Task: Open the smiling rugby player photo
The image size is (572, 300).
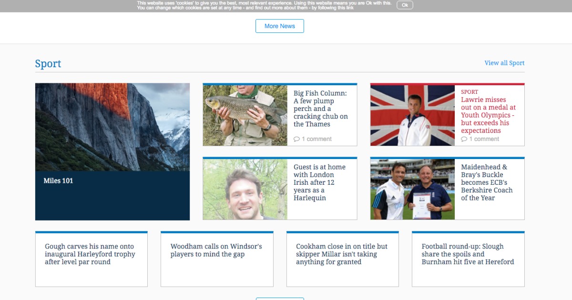Action: 245,189
